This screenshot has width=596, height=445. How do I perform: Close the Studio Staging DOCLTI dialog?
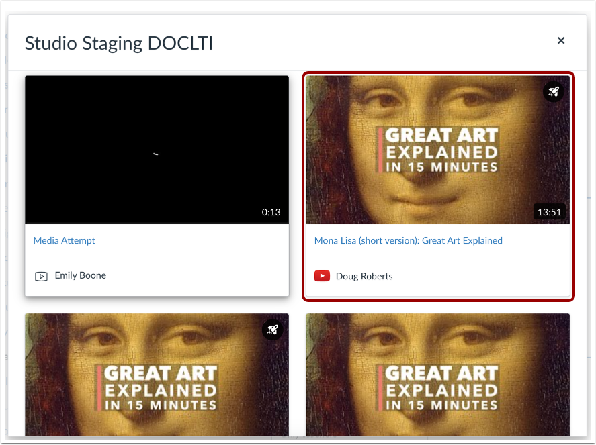pyautogui.click(x=560, y=40)
